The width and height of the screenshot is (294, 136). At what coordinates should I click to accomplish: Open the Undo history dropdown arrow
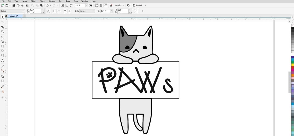point(50,6)
